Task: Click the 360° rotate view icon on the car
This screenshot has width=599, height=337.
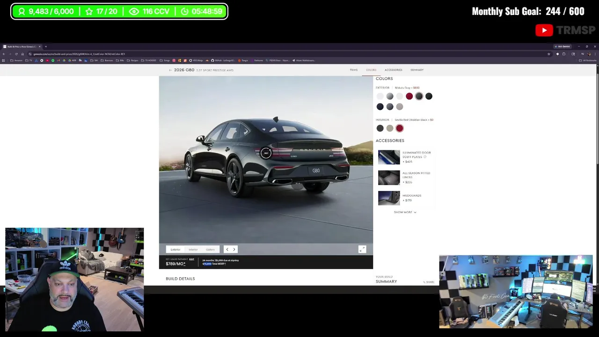Action: [266, 153]
